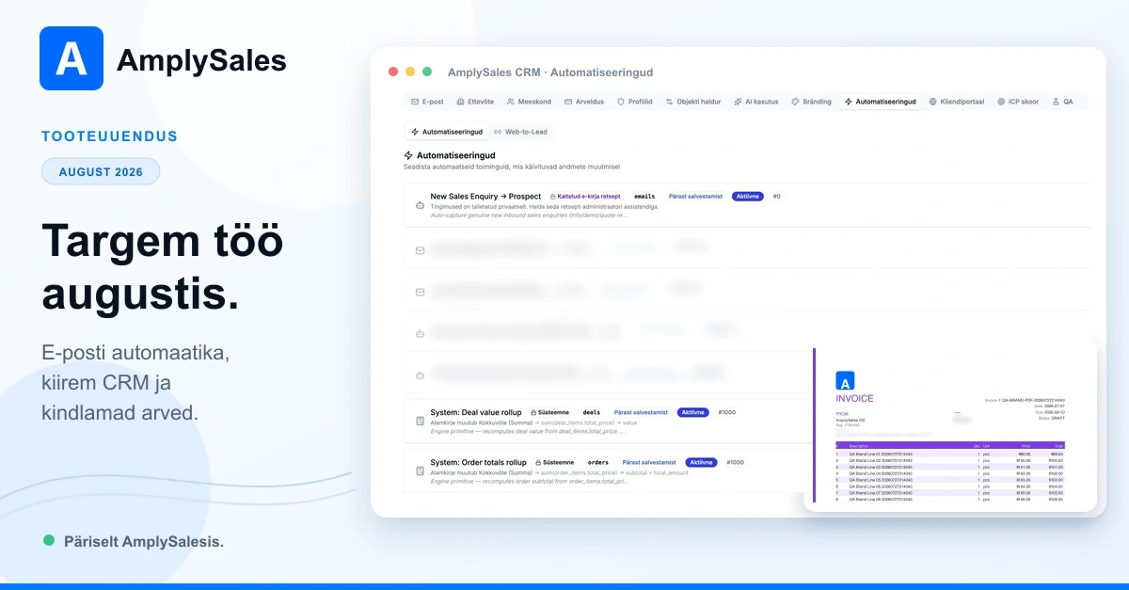The image size is (1129, 590).
Task: Click document icon of Deal value rollup row
Action: (x=420, y=421)
